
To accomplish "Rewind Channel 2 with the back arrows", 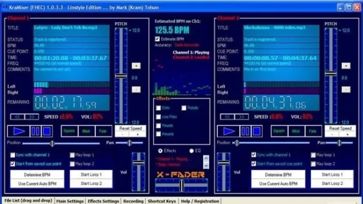I will click(x=227, y=117).
